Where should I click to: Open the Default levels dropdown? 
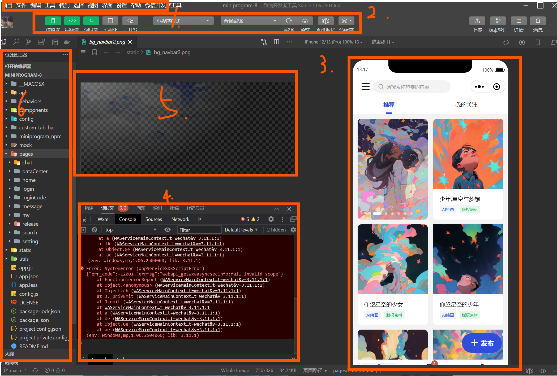[241, 230]
